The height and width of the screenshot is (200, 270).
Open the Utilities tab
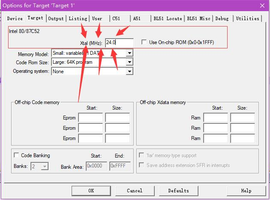(x=247, y=18)
